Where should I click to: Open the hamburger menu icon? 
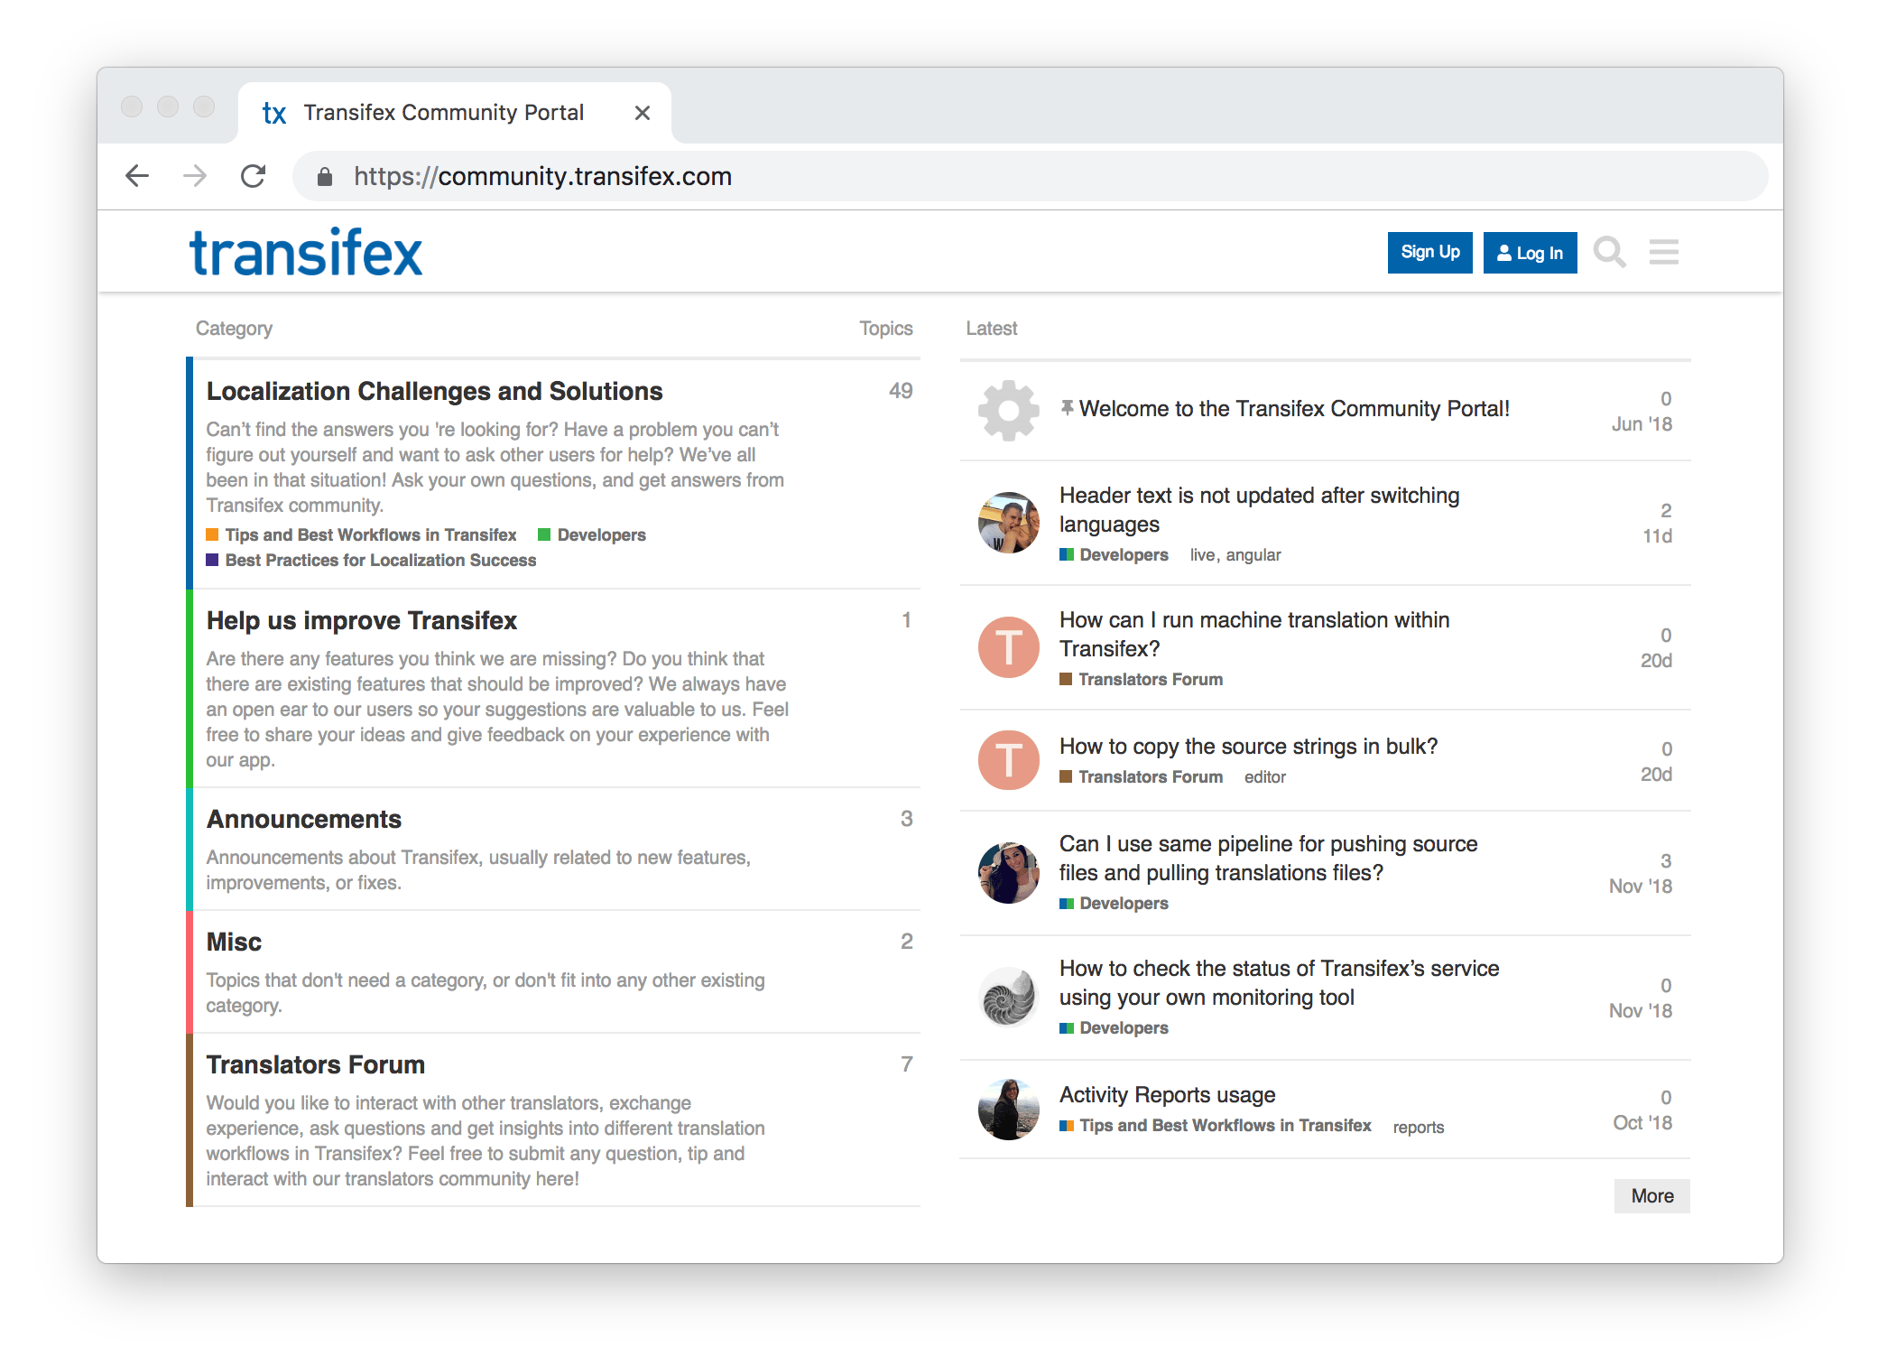pyautogui.click(x=1663, y=252)
